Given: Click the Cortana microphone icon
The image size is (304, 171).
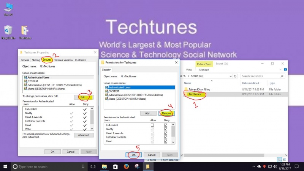Looking at the screenshot, I should click(x=83, y=166).
